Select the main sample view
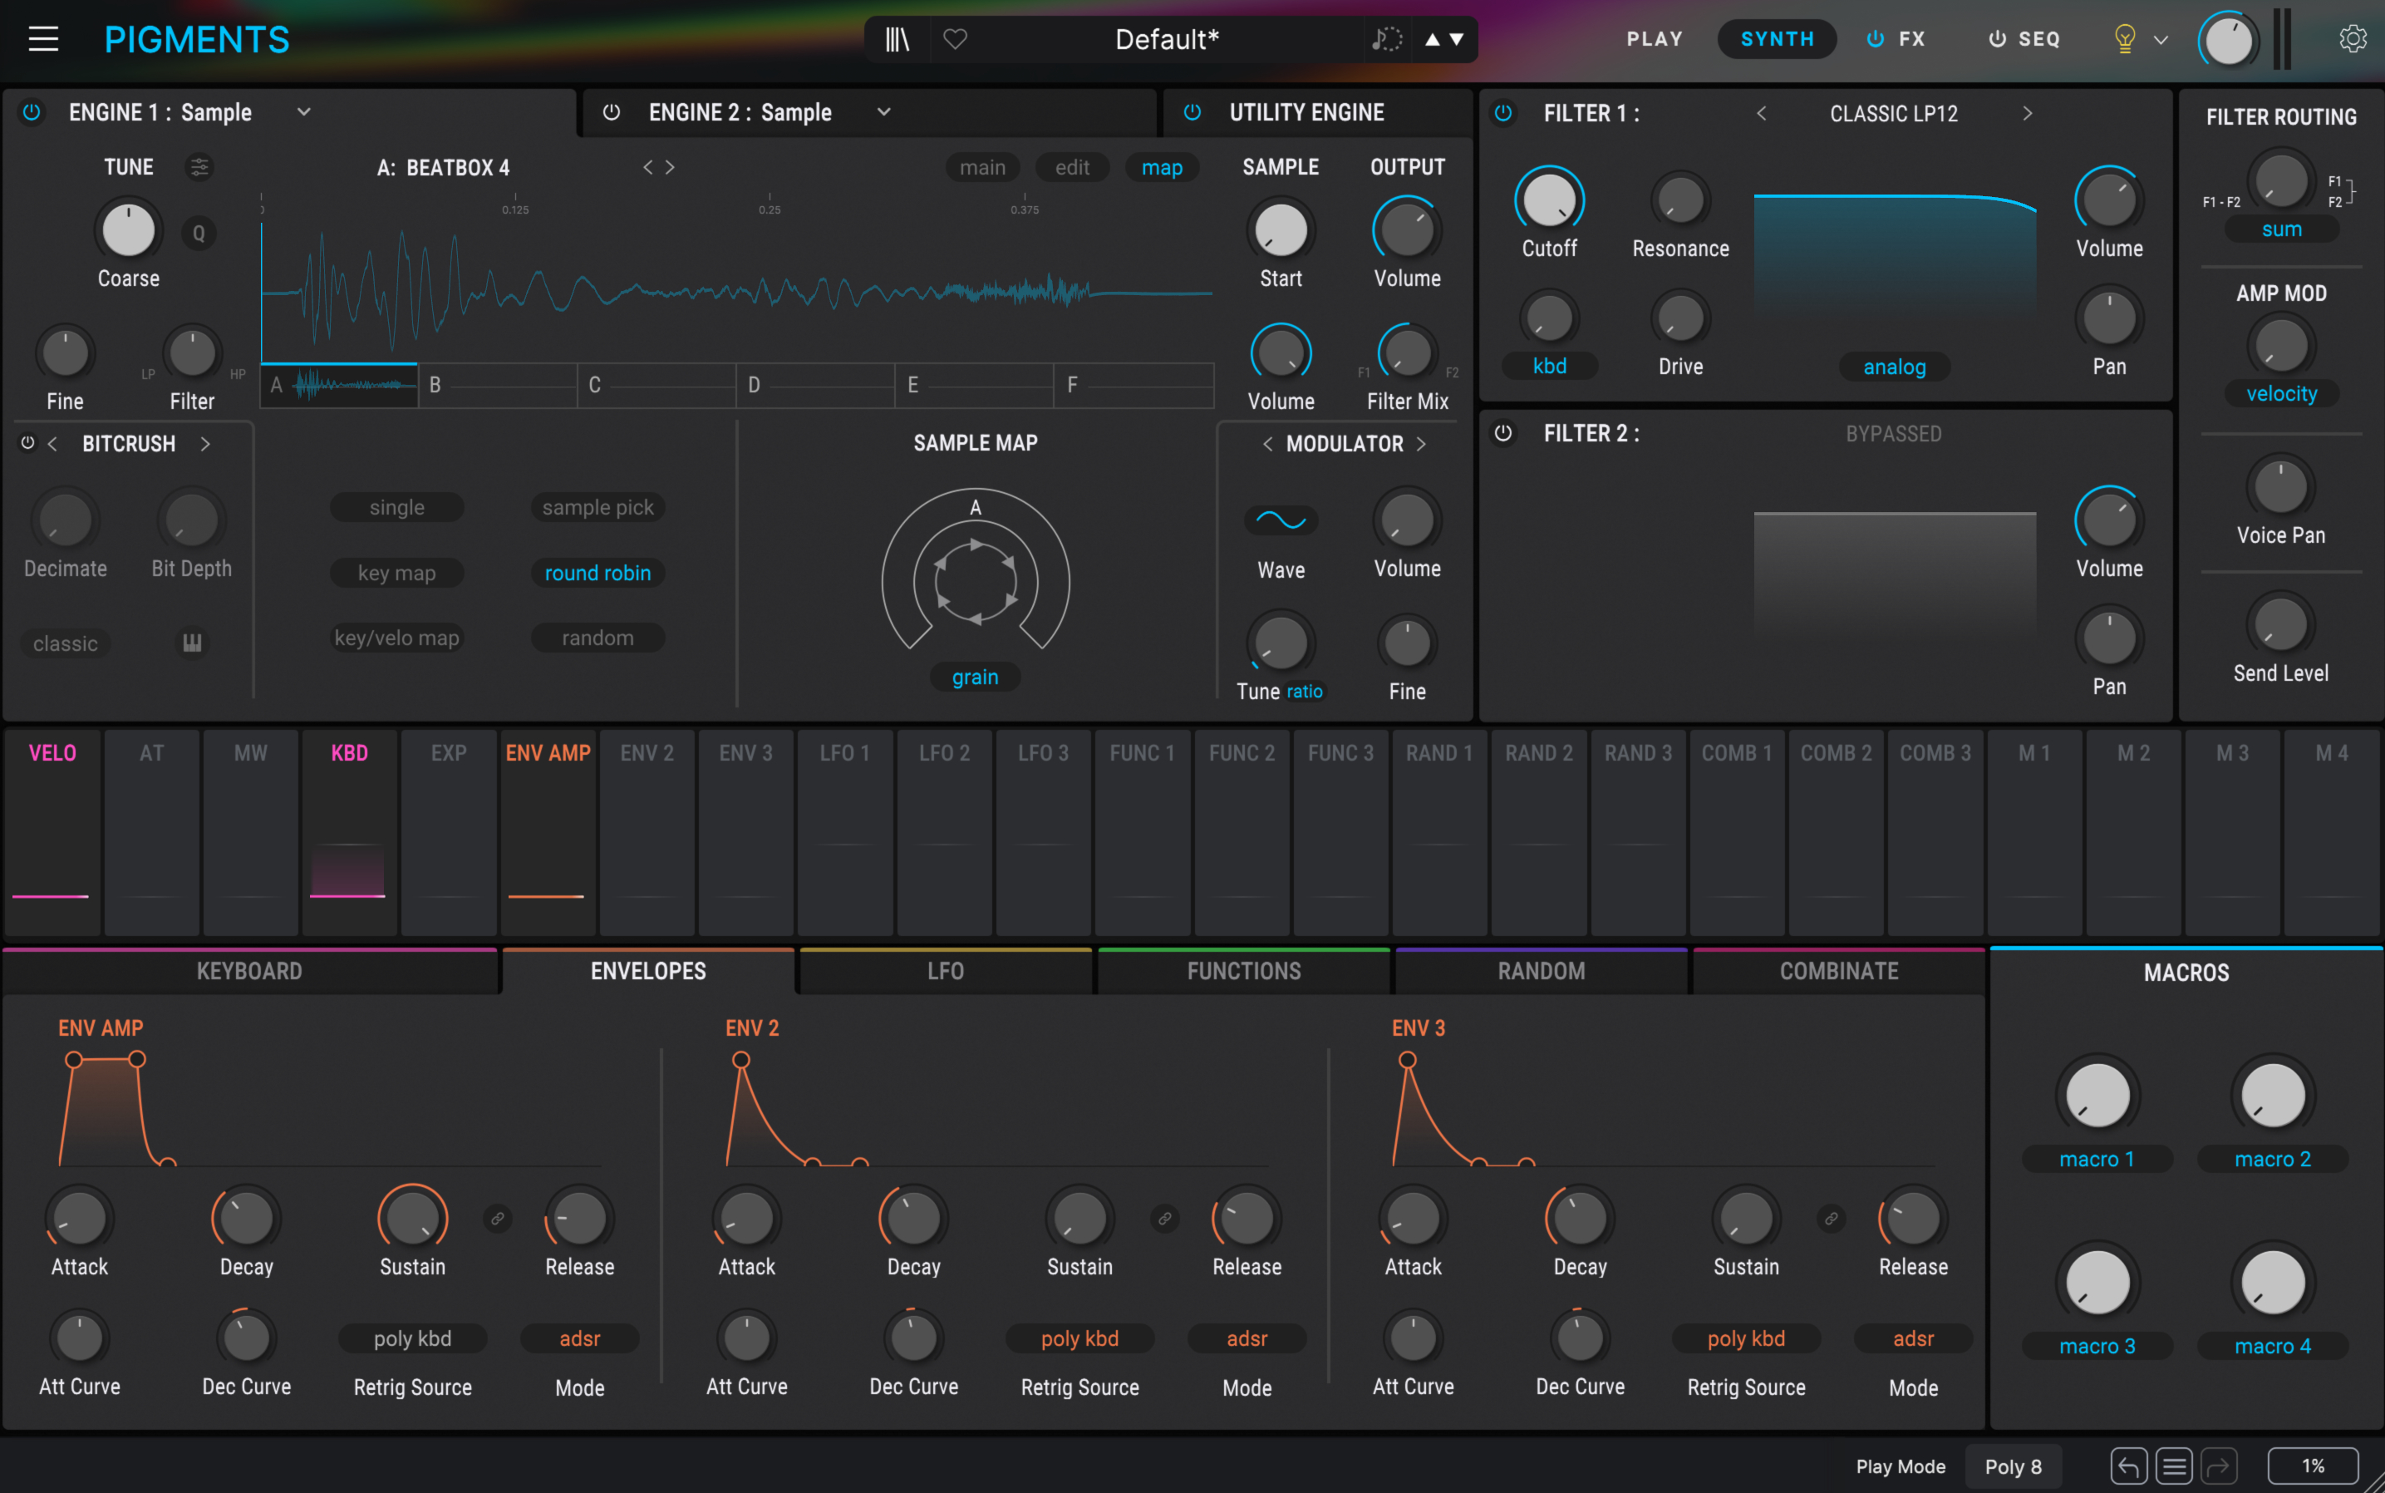The height and width of the screenshot is (1493, 2385). (x=982, y=168)
